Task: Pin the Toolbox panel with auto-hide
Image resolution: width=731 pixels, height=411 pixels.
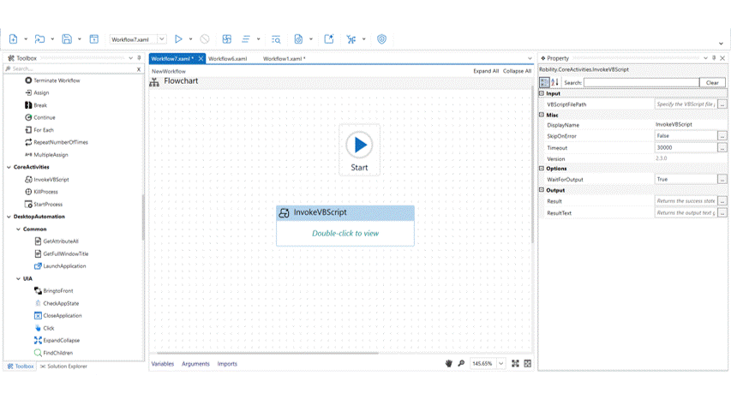Action: click(139, 58)
